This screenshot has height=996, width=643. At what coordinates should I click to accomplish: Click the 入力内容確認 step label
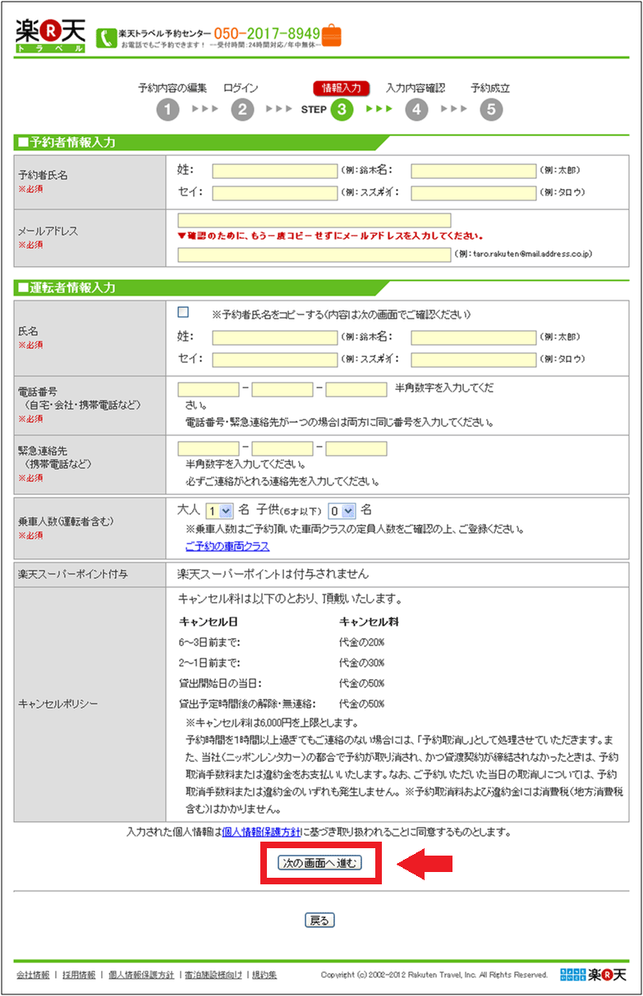416,88
